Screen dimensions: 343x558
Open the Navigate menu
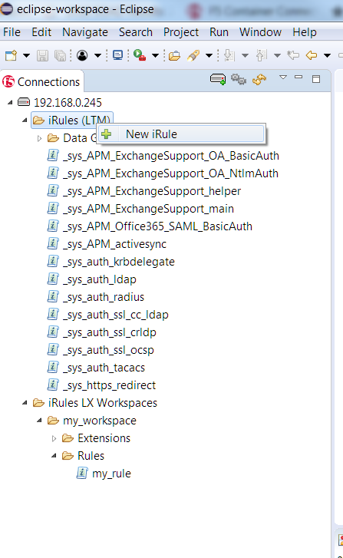(x=85, y=32)
